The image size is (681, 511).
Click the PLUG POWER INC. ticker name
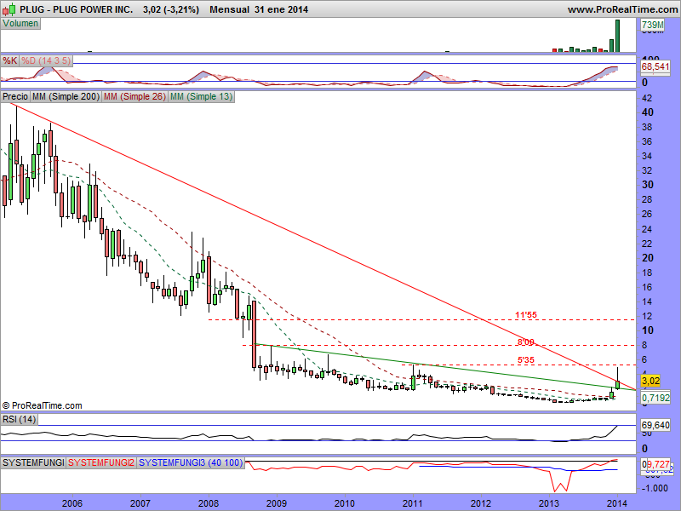[x=93, y=9]
